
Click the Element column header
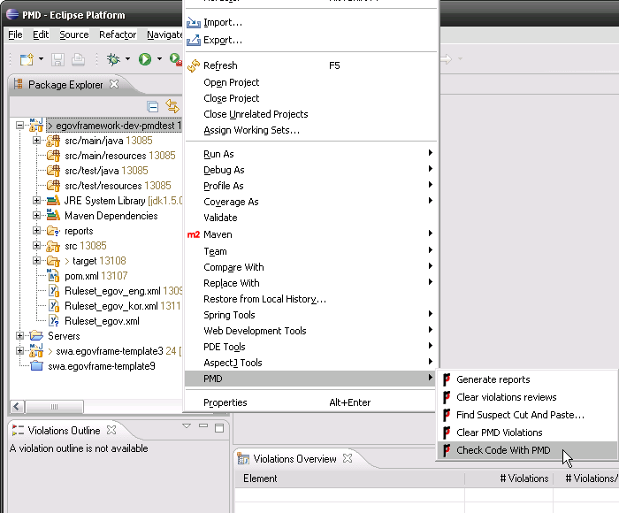pos(260,479)
